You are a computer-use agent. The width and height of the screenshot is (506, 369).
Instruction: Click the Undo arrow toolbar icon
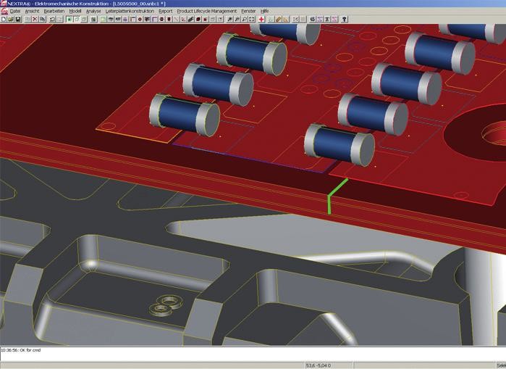pyautogui.click(x=51, y=20)
